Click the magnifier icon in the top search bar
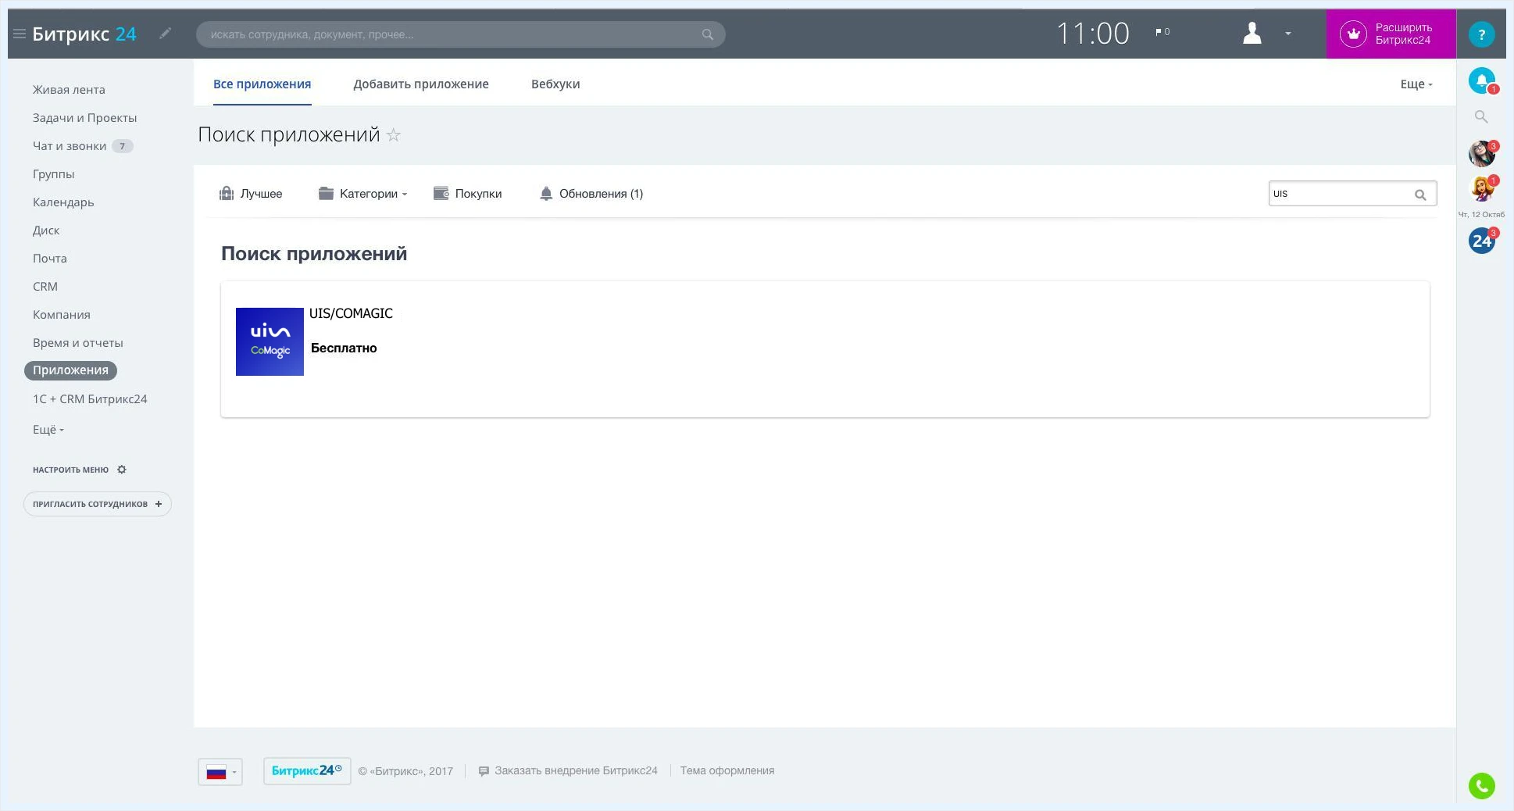This screenshot has width=1514, height=811. [708, 34]
